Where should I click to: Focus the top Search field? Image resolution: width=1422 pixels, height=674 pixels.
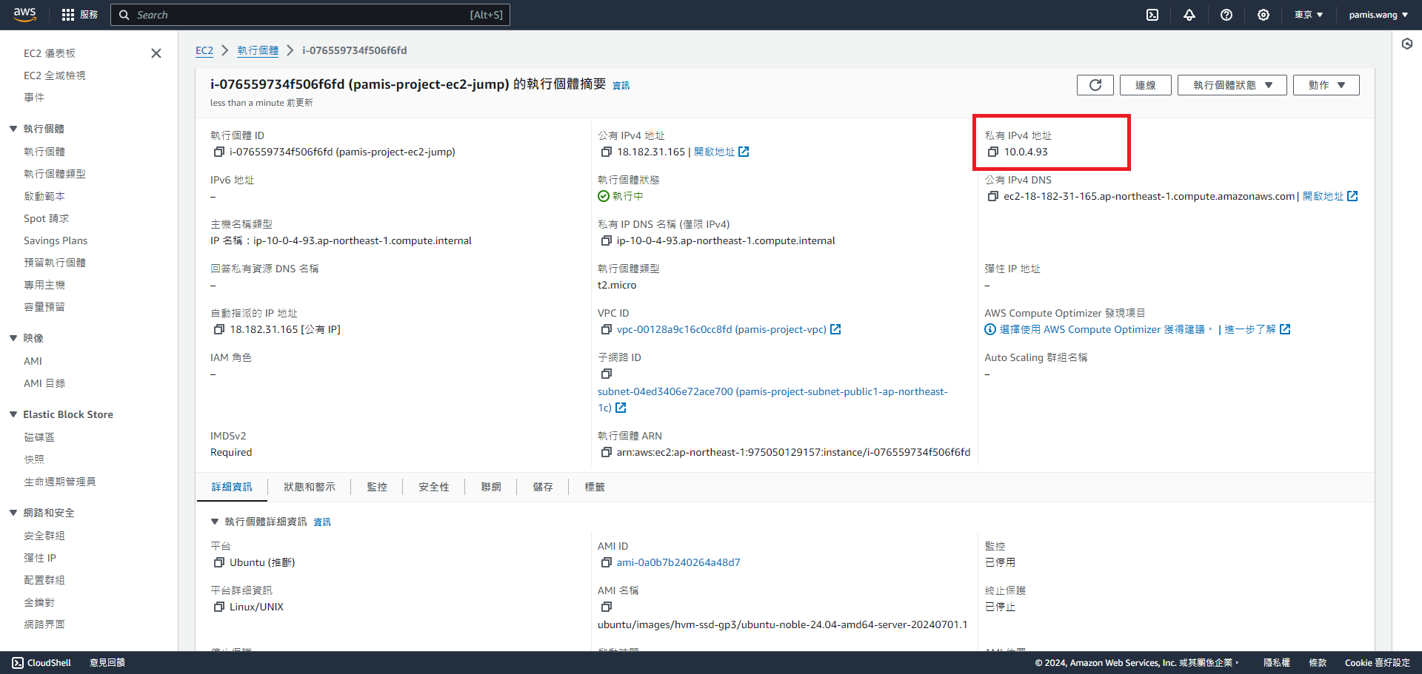[310, 15]
